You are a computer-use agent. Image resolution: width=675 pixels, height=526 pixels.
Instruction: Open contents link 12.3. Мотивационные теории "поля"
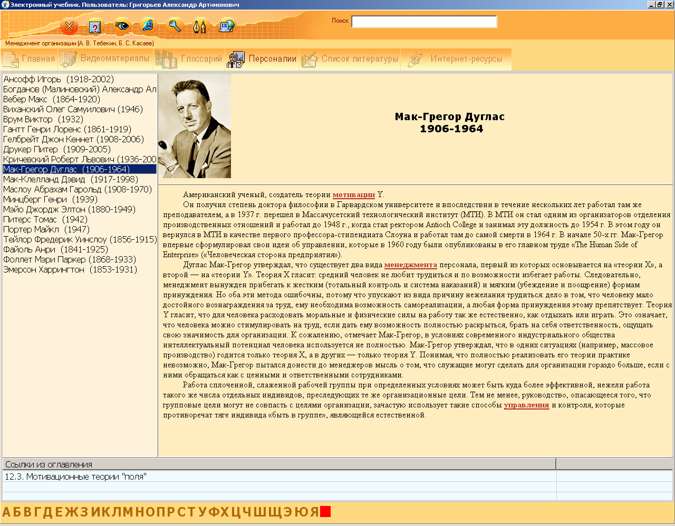(x=279, y=476)
